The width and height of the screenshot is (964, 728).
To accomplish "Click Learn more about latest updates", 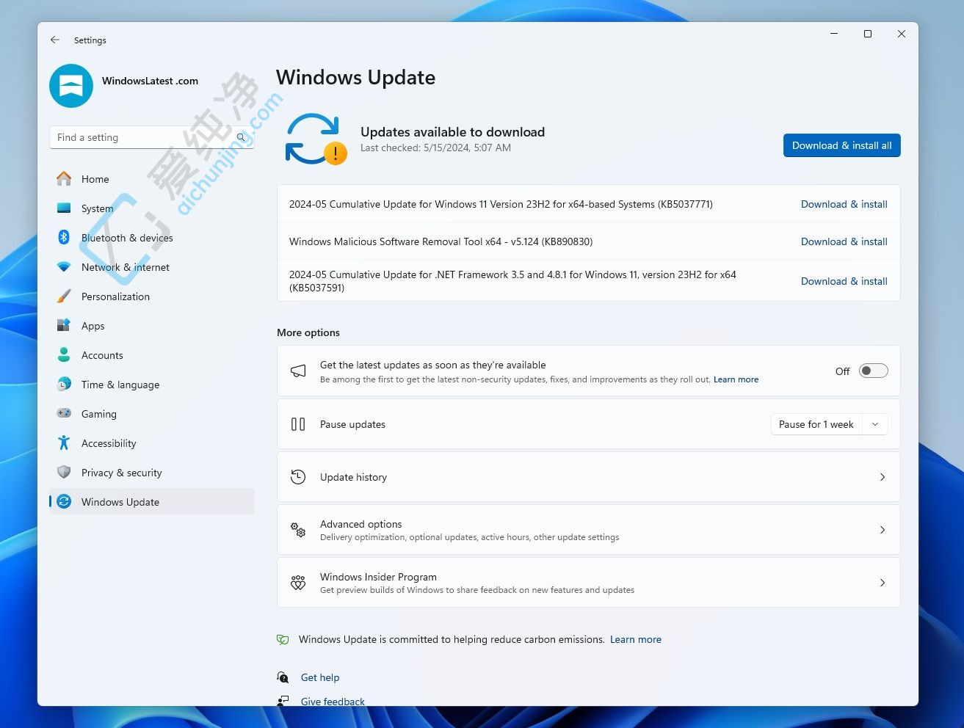I will click(736, 379).
